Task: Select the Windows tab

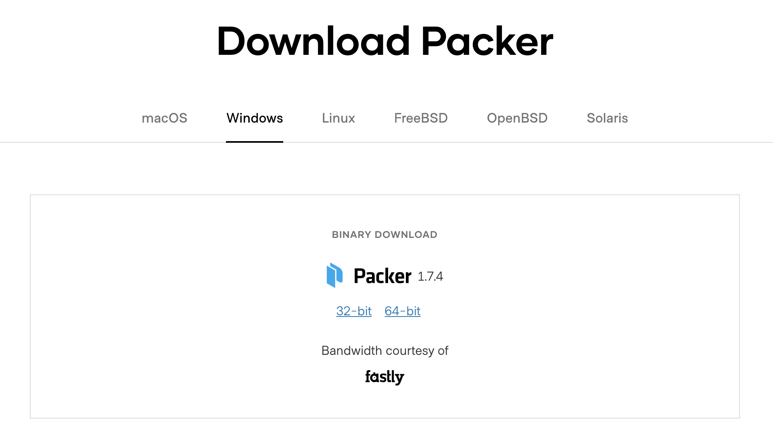Action: click(x=255, y=118)
